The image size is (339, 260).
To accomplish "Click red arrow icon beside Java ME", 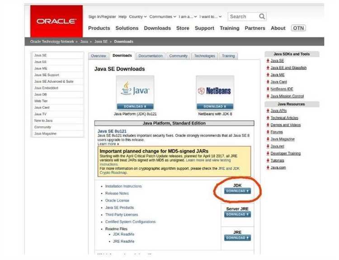I will point(268,75).
